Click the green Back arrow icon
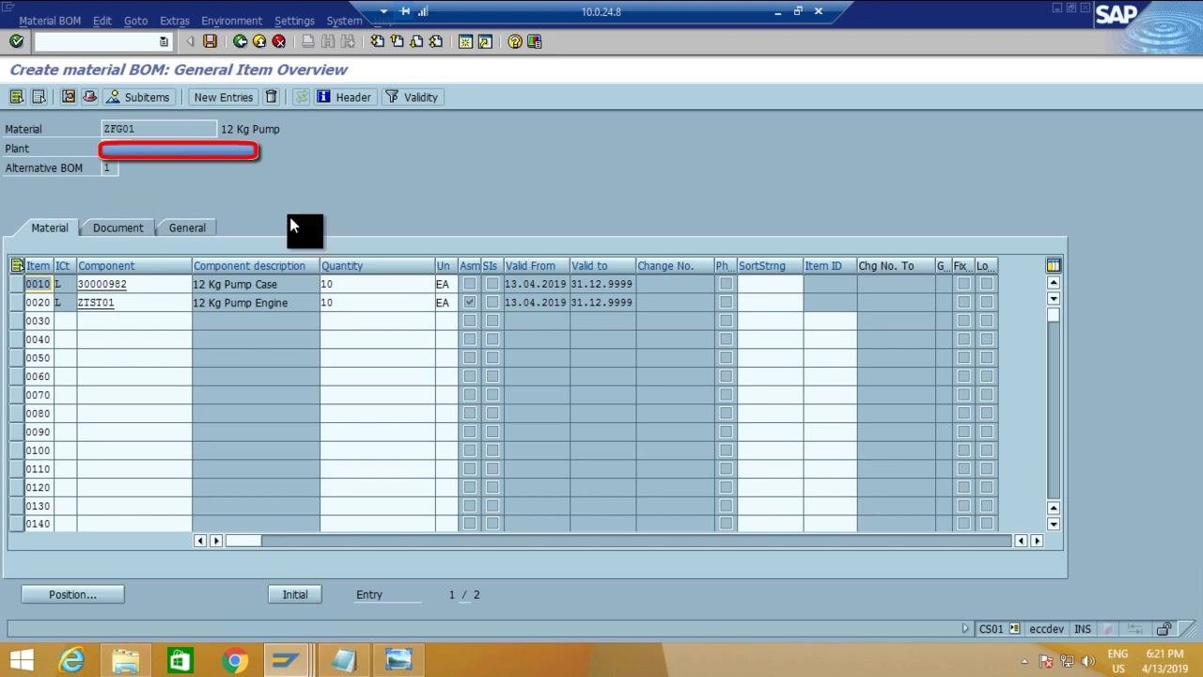 (240, 41)
